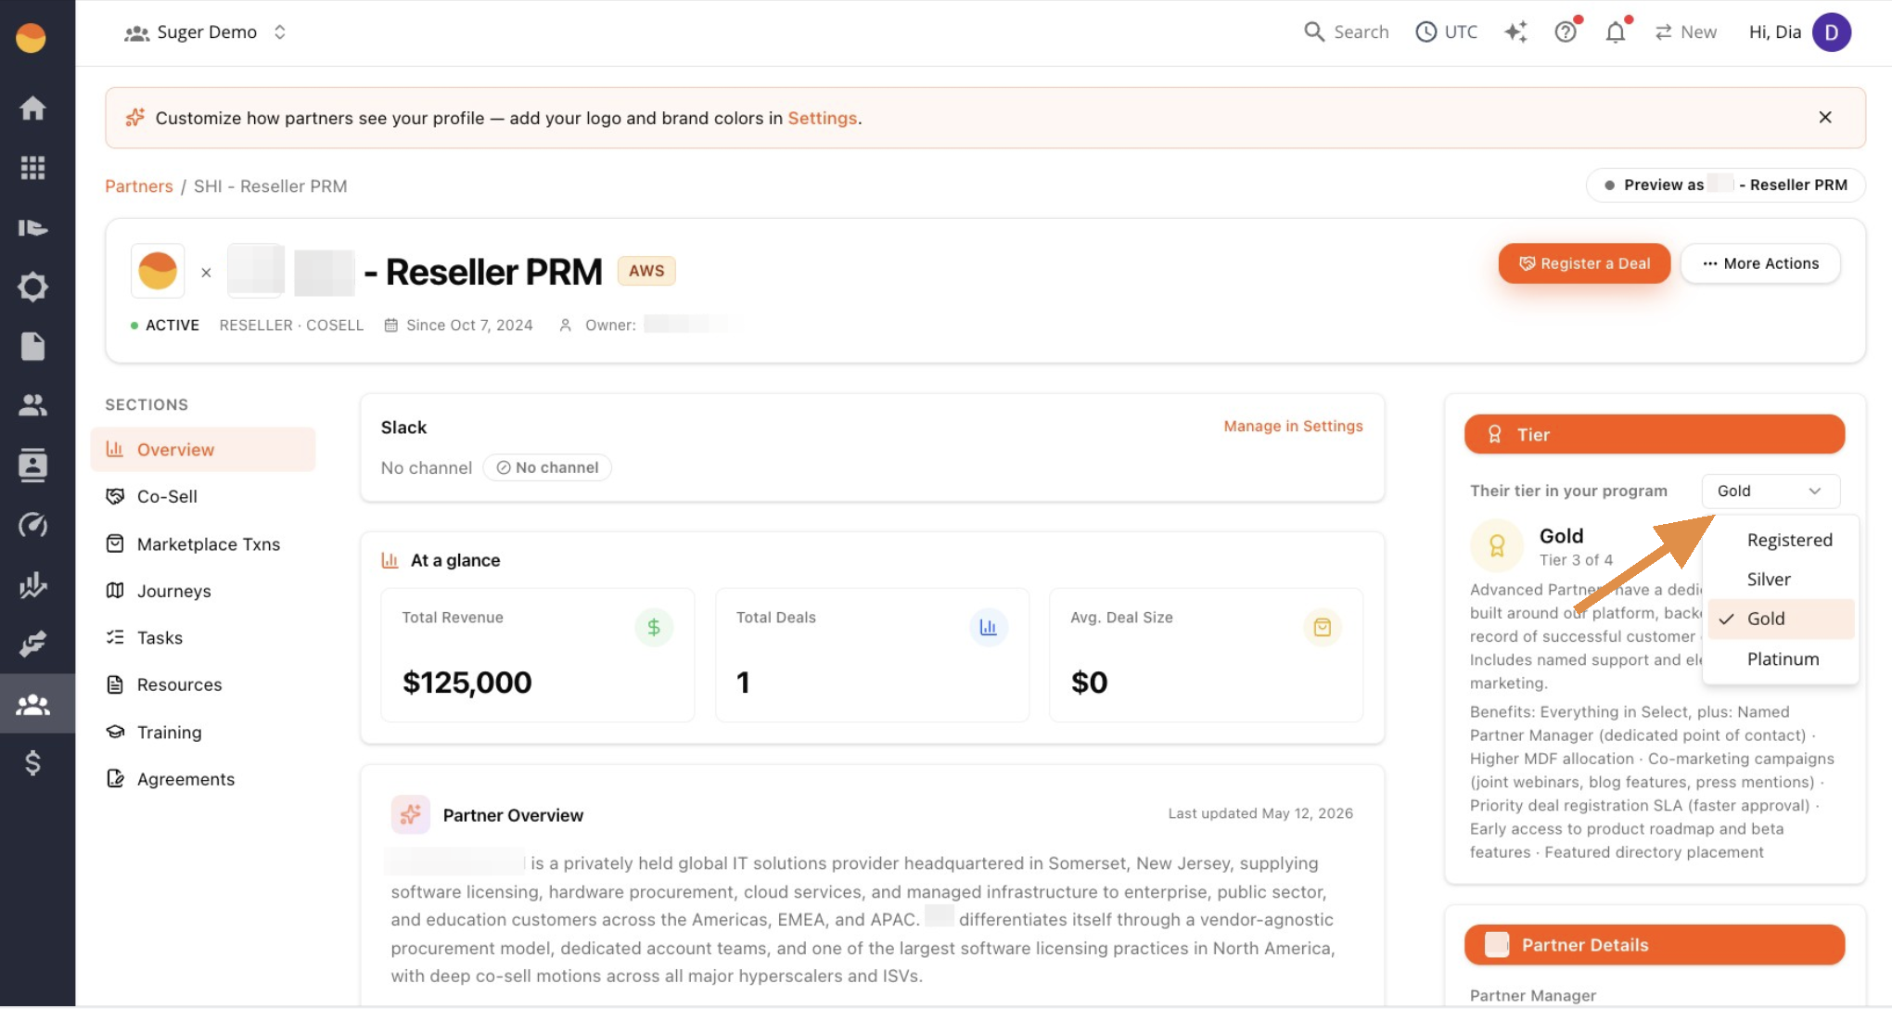This screenshot has height=1009, width=1892.
Task: Select the Overview section
Action: (202, 450)
